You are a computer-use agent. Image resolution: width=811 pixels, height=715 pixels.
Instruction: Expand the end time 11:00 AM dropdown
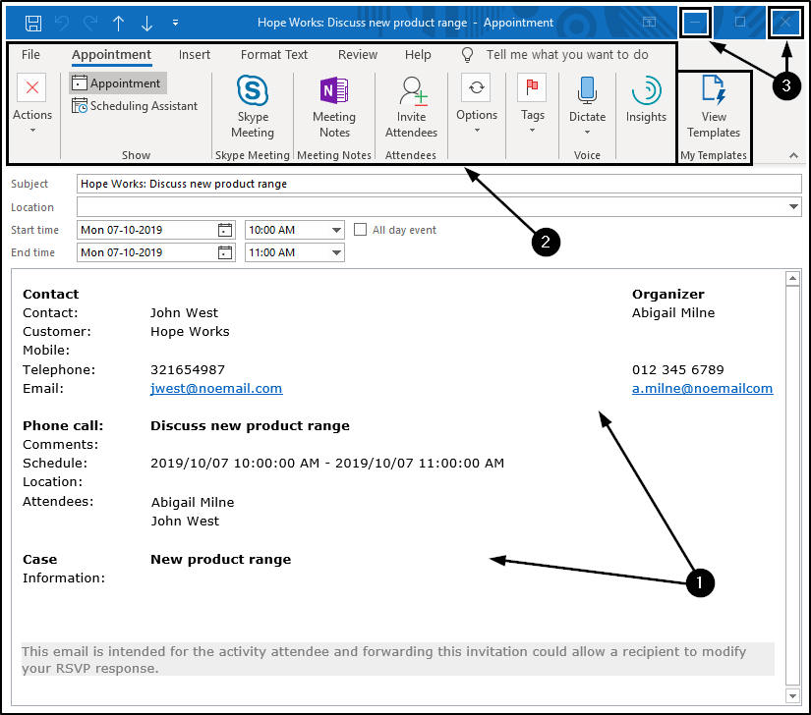pyautogui.click(x=336, y=252)
